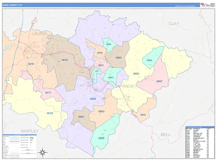Click the large 'City' sample in legend
This screenshot has height=162, width=217.
tap(32, 138)
